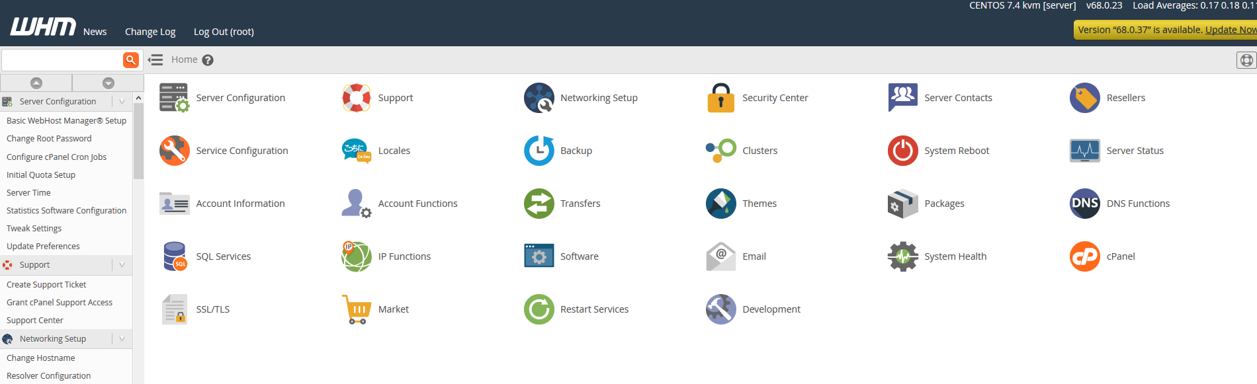The height and width of the screenshot is (384, 1257).
Task: Click the Home breadcrumb
Action: 184,59
